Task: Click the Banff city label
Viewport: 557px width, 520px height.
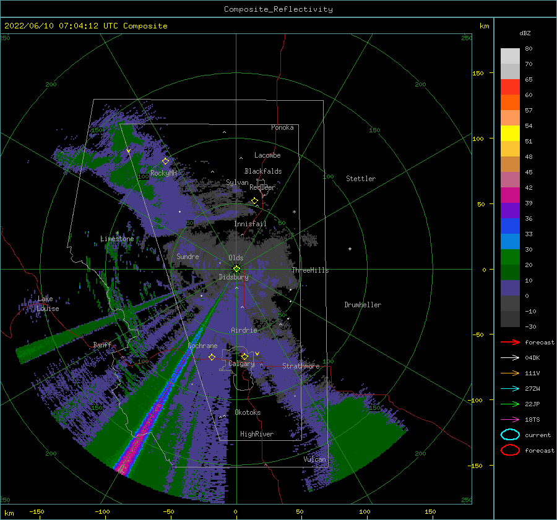Action: coord(102,344)
